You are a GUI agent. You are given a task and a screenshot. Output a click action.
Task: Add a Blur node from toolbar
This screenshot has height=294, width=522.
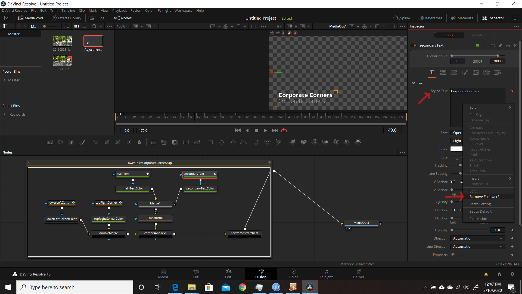pos(139,142)
